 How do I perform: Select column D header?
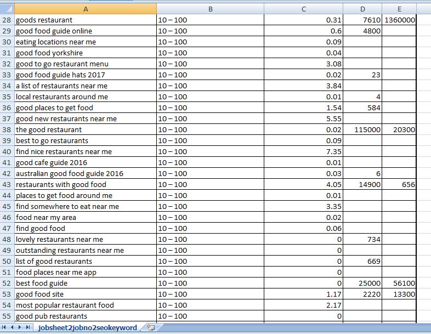click(x=362, y=9)
